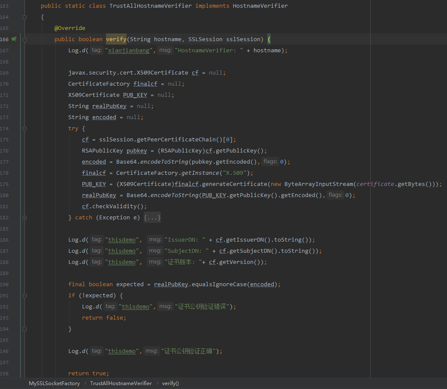Collapse the if block fold marker at line 191

[x=25, y=296]
